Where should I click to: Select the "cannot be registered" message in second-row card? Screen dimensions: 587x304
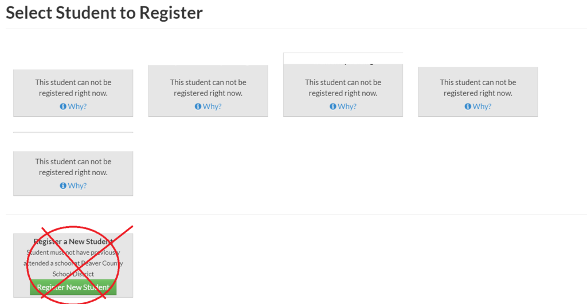pos(73,167)
